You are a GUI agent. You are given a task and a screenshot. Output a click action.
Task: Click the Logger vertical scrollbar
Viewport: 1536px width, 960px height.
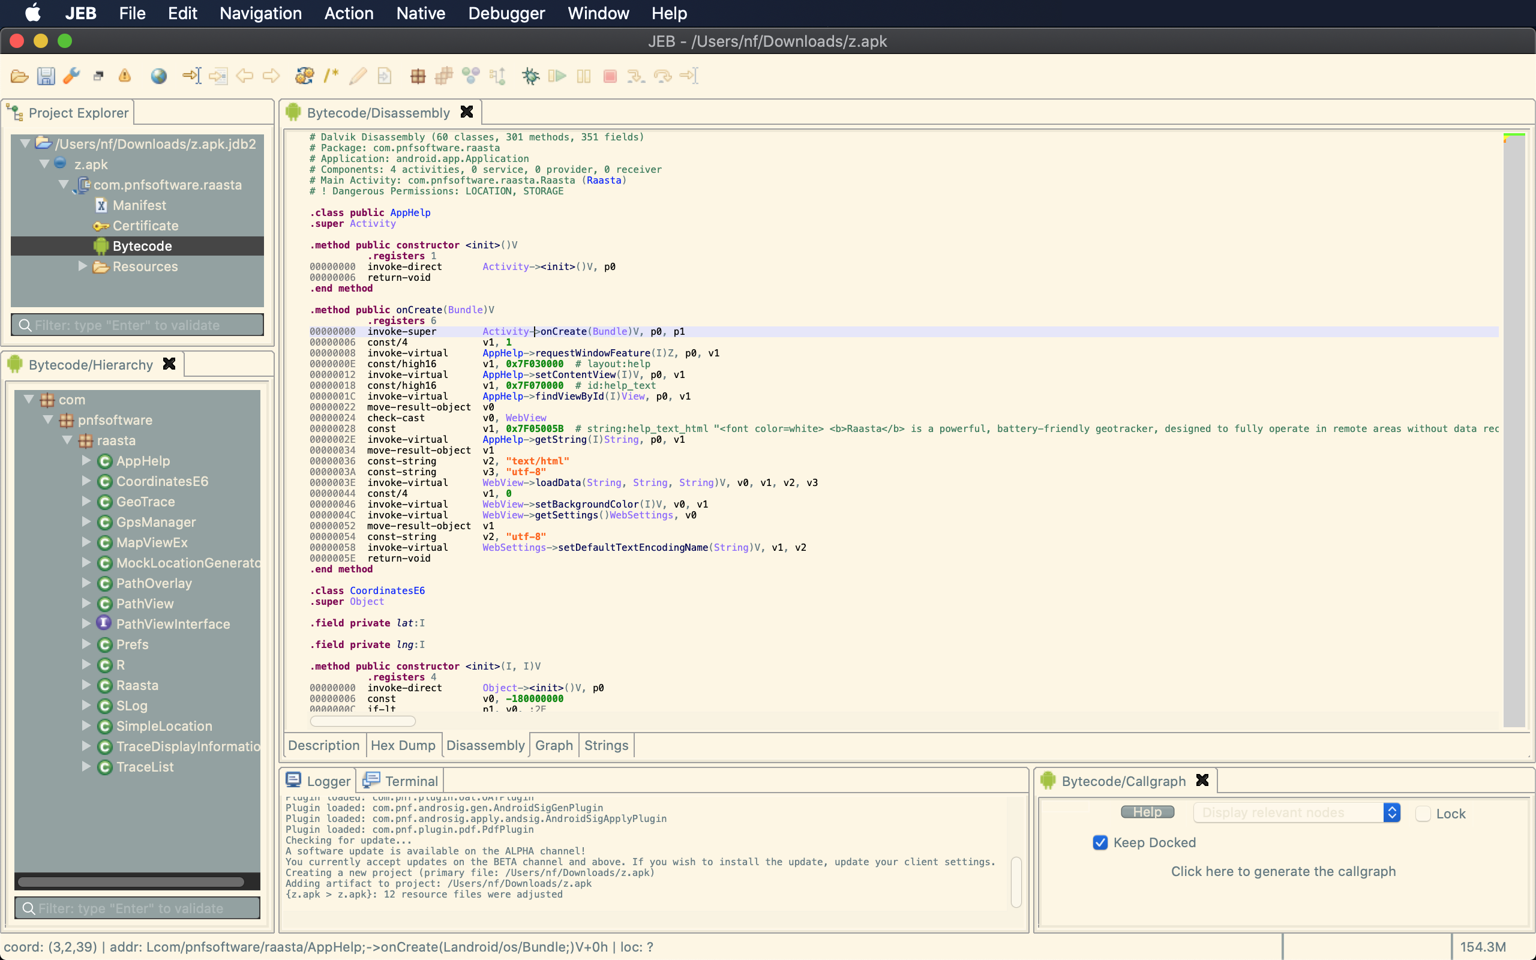[1016, 881]
